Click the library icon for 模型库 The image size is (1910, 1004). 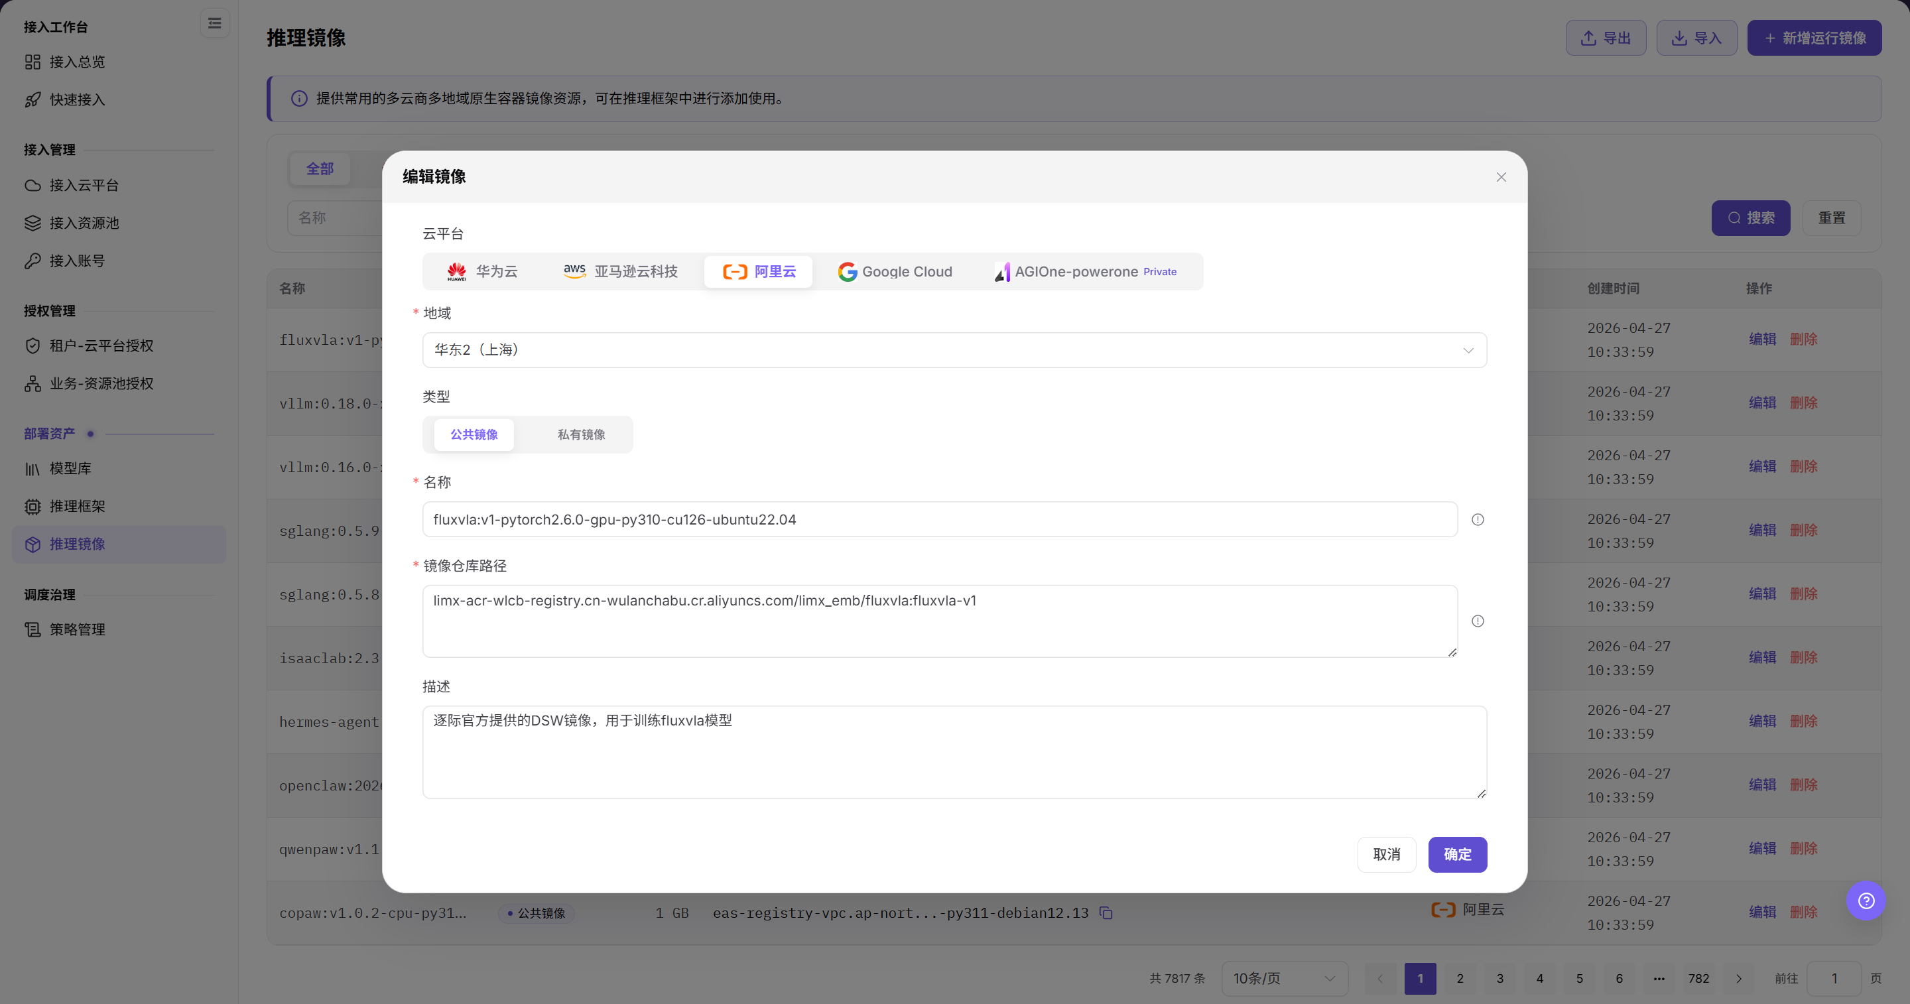point(32,469)
